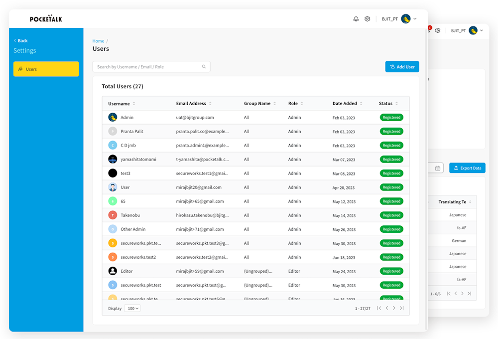Jump to last page of users
Screen dimensions: 498x339
click(x=402, y=308)
